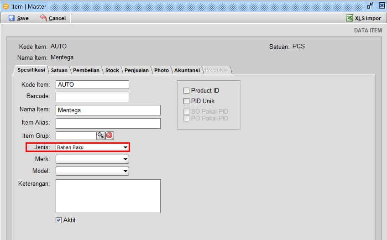Click the Cancel button label
Viewport: 387px width, 240px height.
click(x=57, y=18)
